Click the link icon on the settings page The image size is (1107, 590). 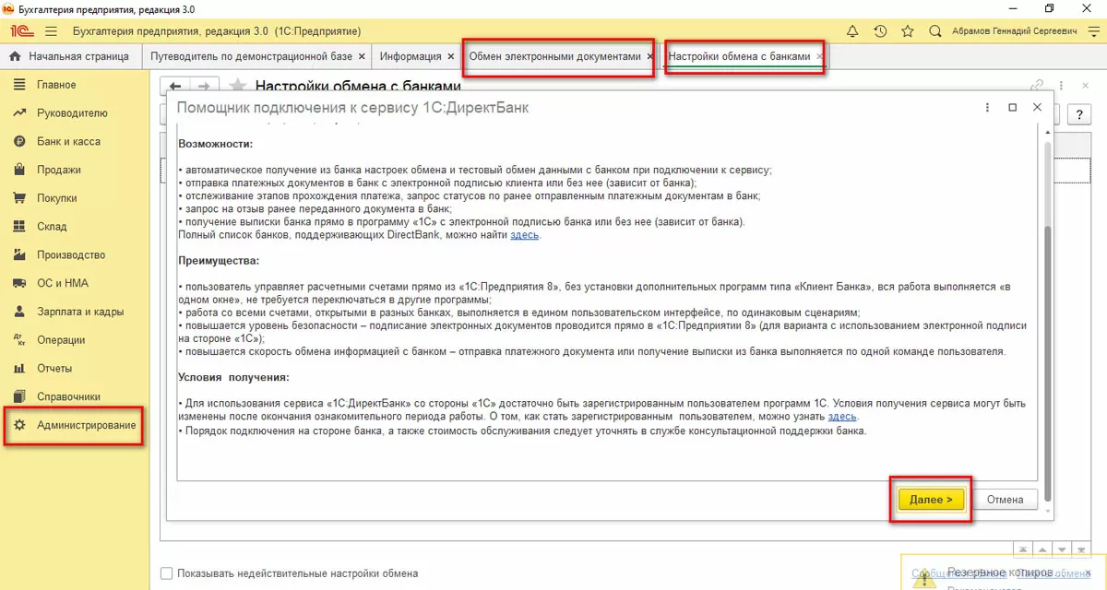tap(1036, 86)
